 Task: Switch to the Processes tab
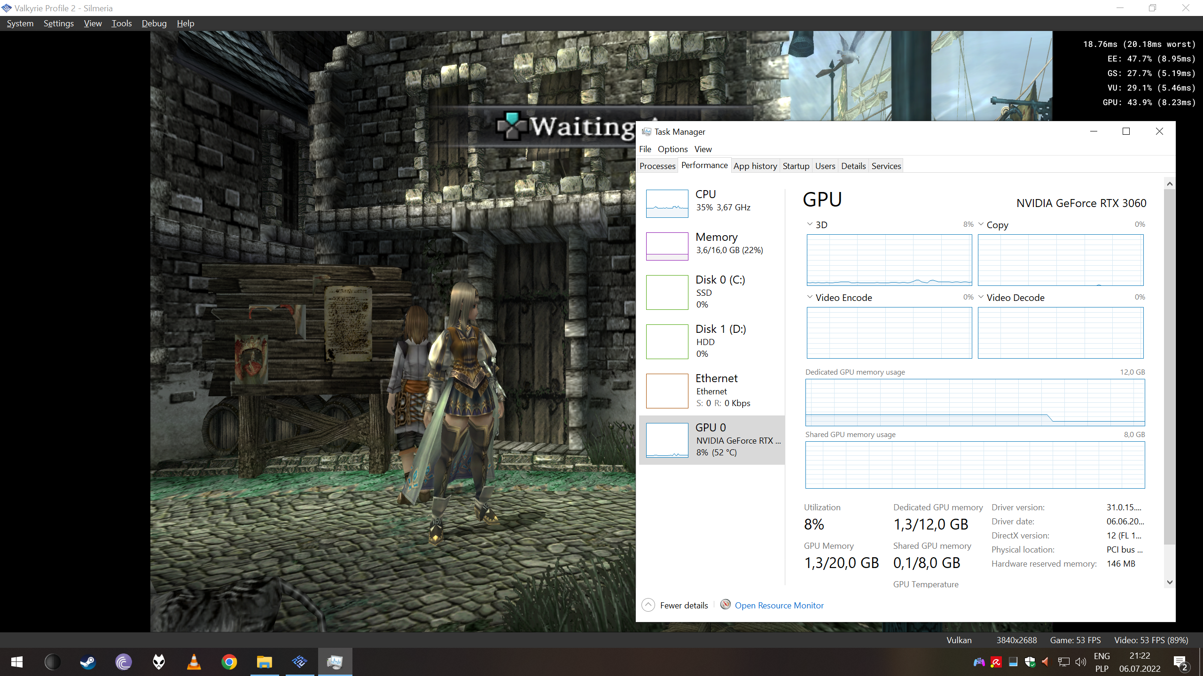(x=657, y=166)
